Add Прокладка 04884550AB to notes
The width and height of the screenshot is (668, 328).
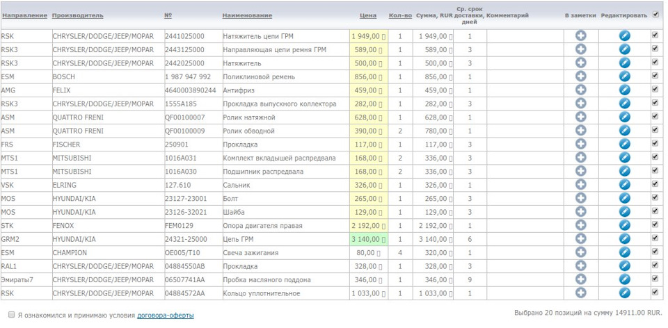(580, 266)
